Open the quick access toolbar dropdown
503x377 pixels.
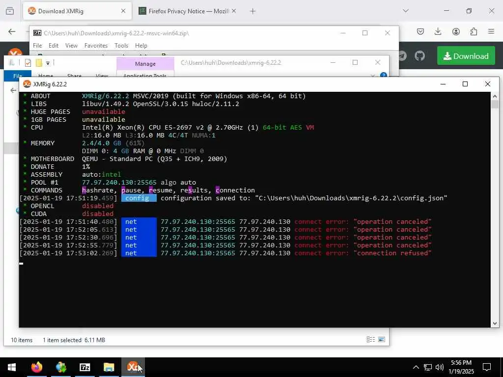point(48,63)
